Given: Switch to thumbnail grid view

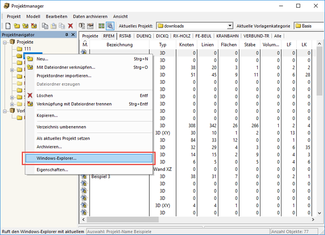Looking at the screenshot, I should [101, 26].
